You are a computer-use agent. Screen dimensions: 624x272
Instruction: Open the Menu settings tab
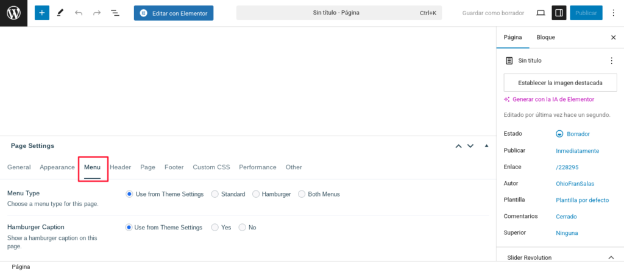[x=93, y=167]
